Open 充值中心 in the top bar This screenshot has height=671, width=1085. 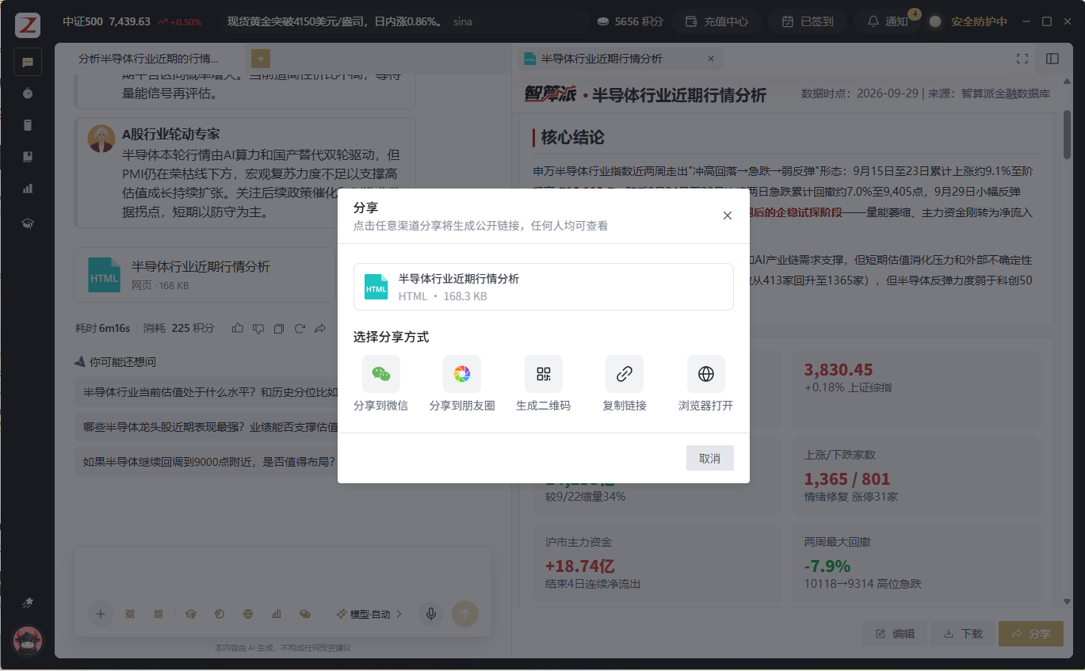point(716,21)
